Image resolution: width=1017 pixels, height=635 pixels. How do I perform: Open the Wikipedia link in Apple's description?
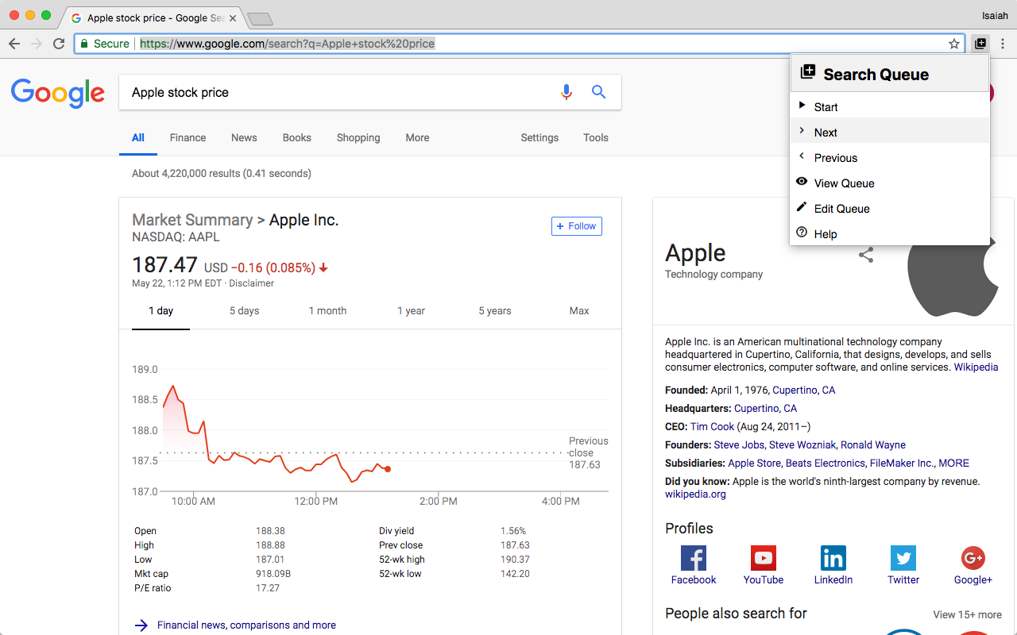point(976,367)
